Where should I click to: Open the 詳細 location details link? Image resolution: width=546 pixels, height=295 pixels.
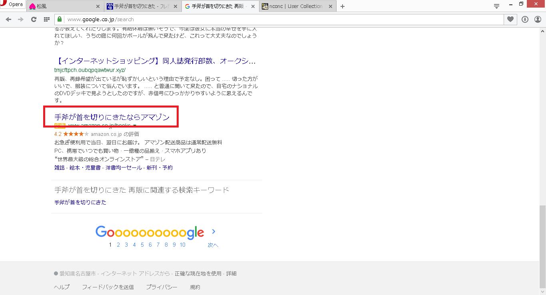coord(231,274)
